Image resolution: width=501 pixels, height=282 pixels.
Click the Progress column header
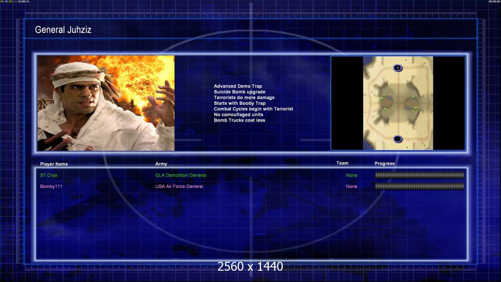[384, 164]
